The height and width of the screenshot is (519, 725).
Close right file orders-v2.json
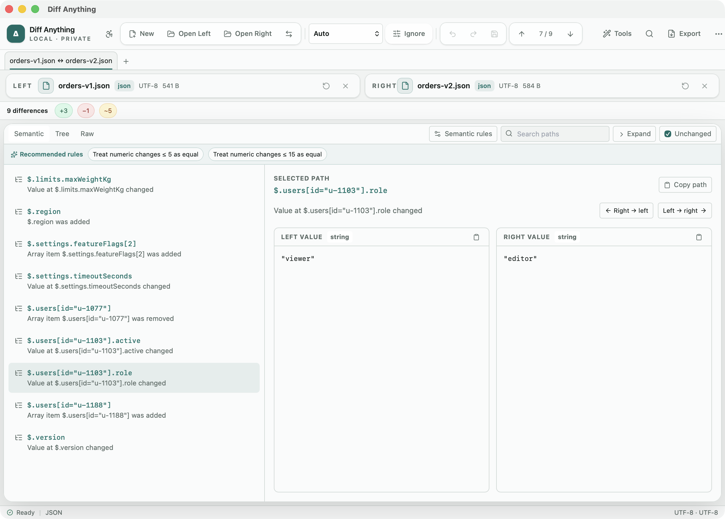pos(704,86)
